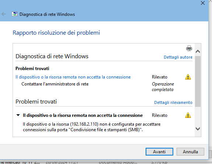Click the report scrollbar up arrow
The image size is (212, 164).
point(198,51)
